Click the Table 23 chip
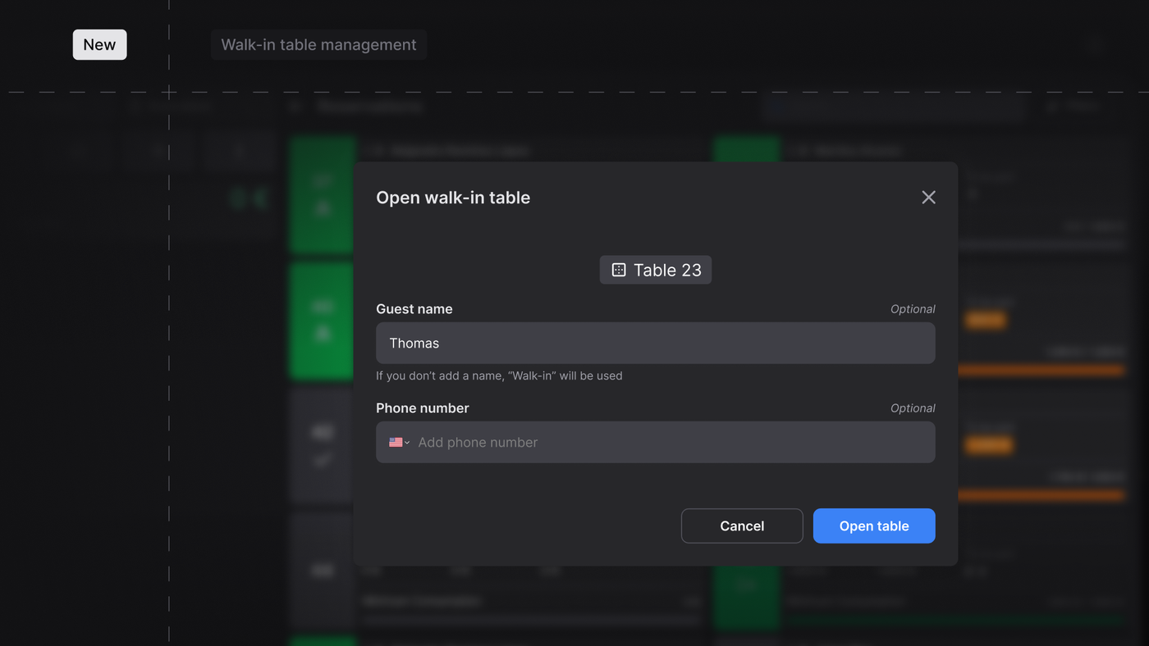This screenshot has width=1149, height=646. click(x=656, y=271)
